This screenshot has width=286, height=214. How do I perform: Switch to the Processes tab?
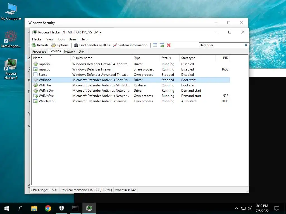coord(39,52)
